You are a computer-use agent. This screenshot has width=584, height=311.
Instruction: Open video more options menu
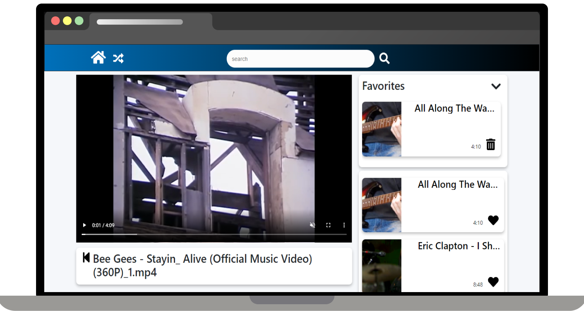[x=344, y=225]
